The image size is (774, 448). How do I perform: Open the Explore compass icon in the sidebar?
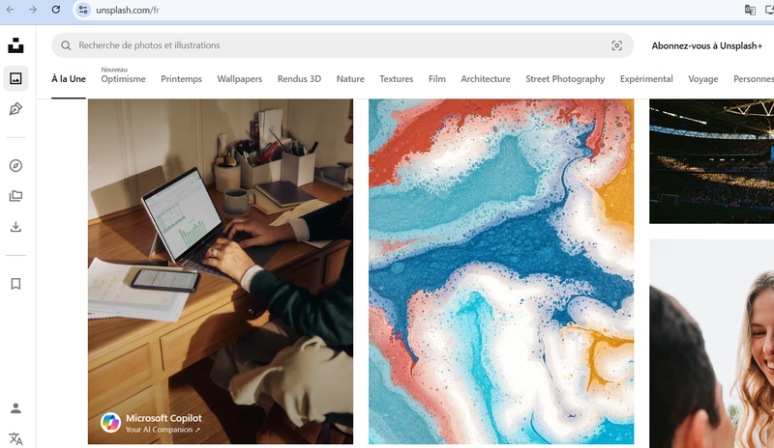pyautogui.click(x=15, y=166)
